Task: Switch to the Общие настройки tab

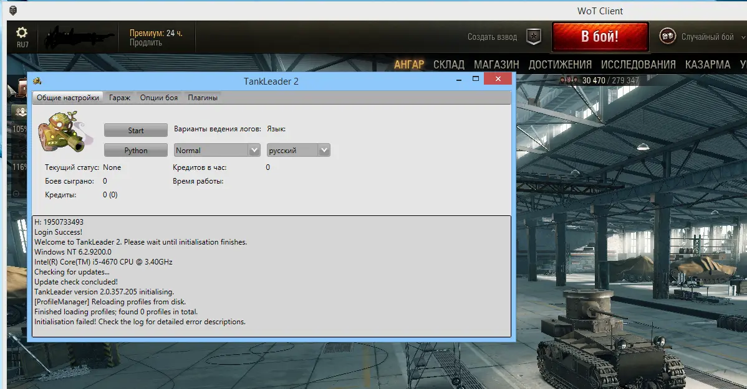Action: [x=67, y=98]
